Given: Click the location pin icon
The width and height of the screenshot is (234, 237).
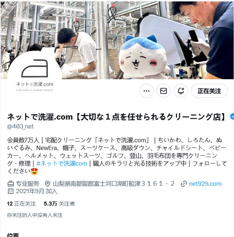Looking at the screenshot, I should (x=47, y=184).
